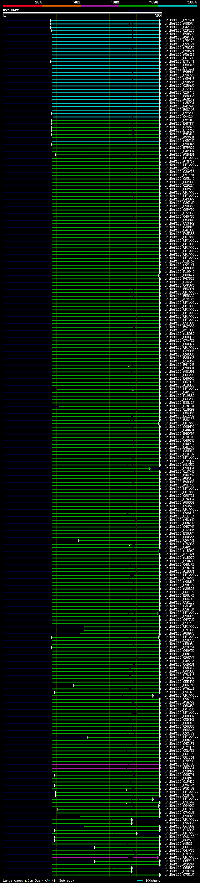Select hit label UniRef100_B3TLL9

[179, 69]
